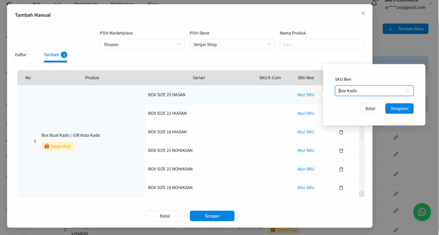Click Atur SKU for BOX SIZE 22 HIASAN

pos(305,113)
